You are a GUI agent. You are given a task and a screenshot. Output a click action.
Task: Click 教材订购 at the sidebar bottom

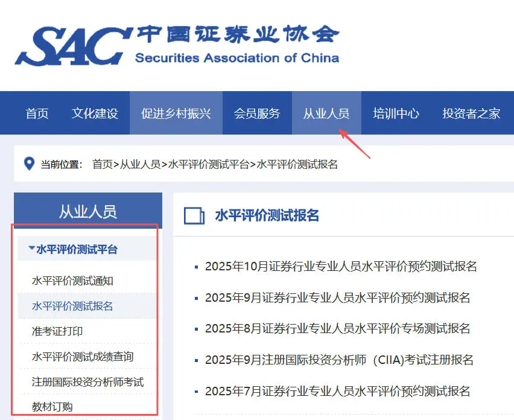coord(51,406)
